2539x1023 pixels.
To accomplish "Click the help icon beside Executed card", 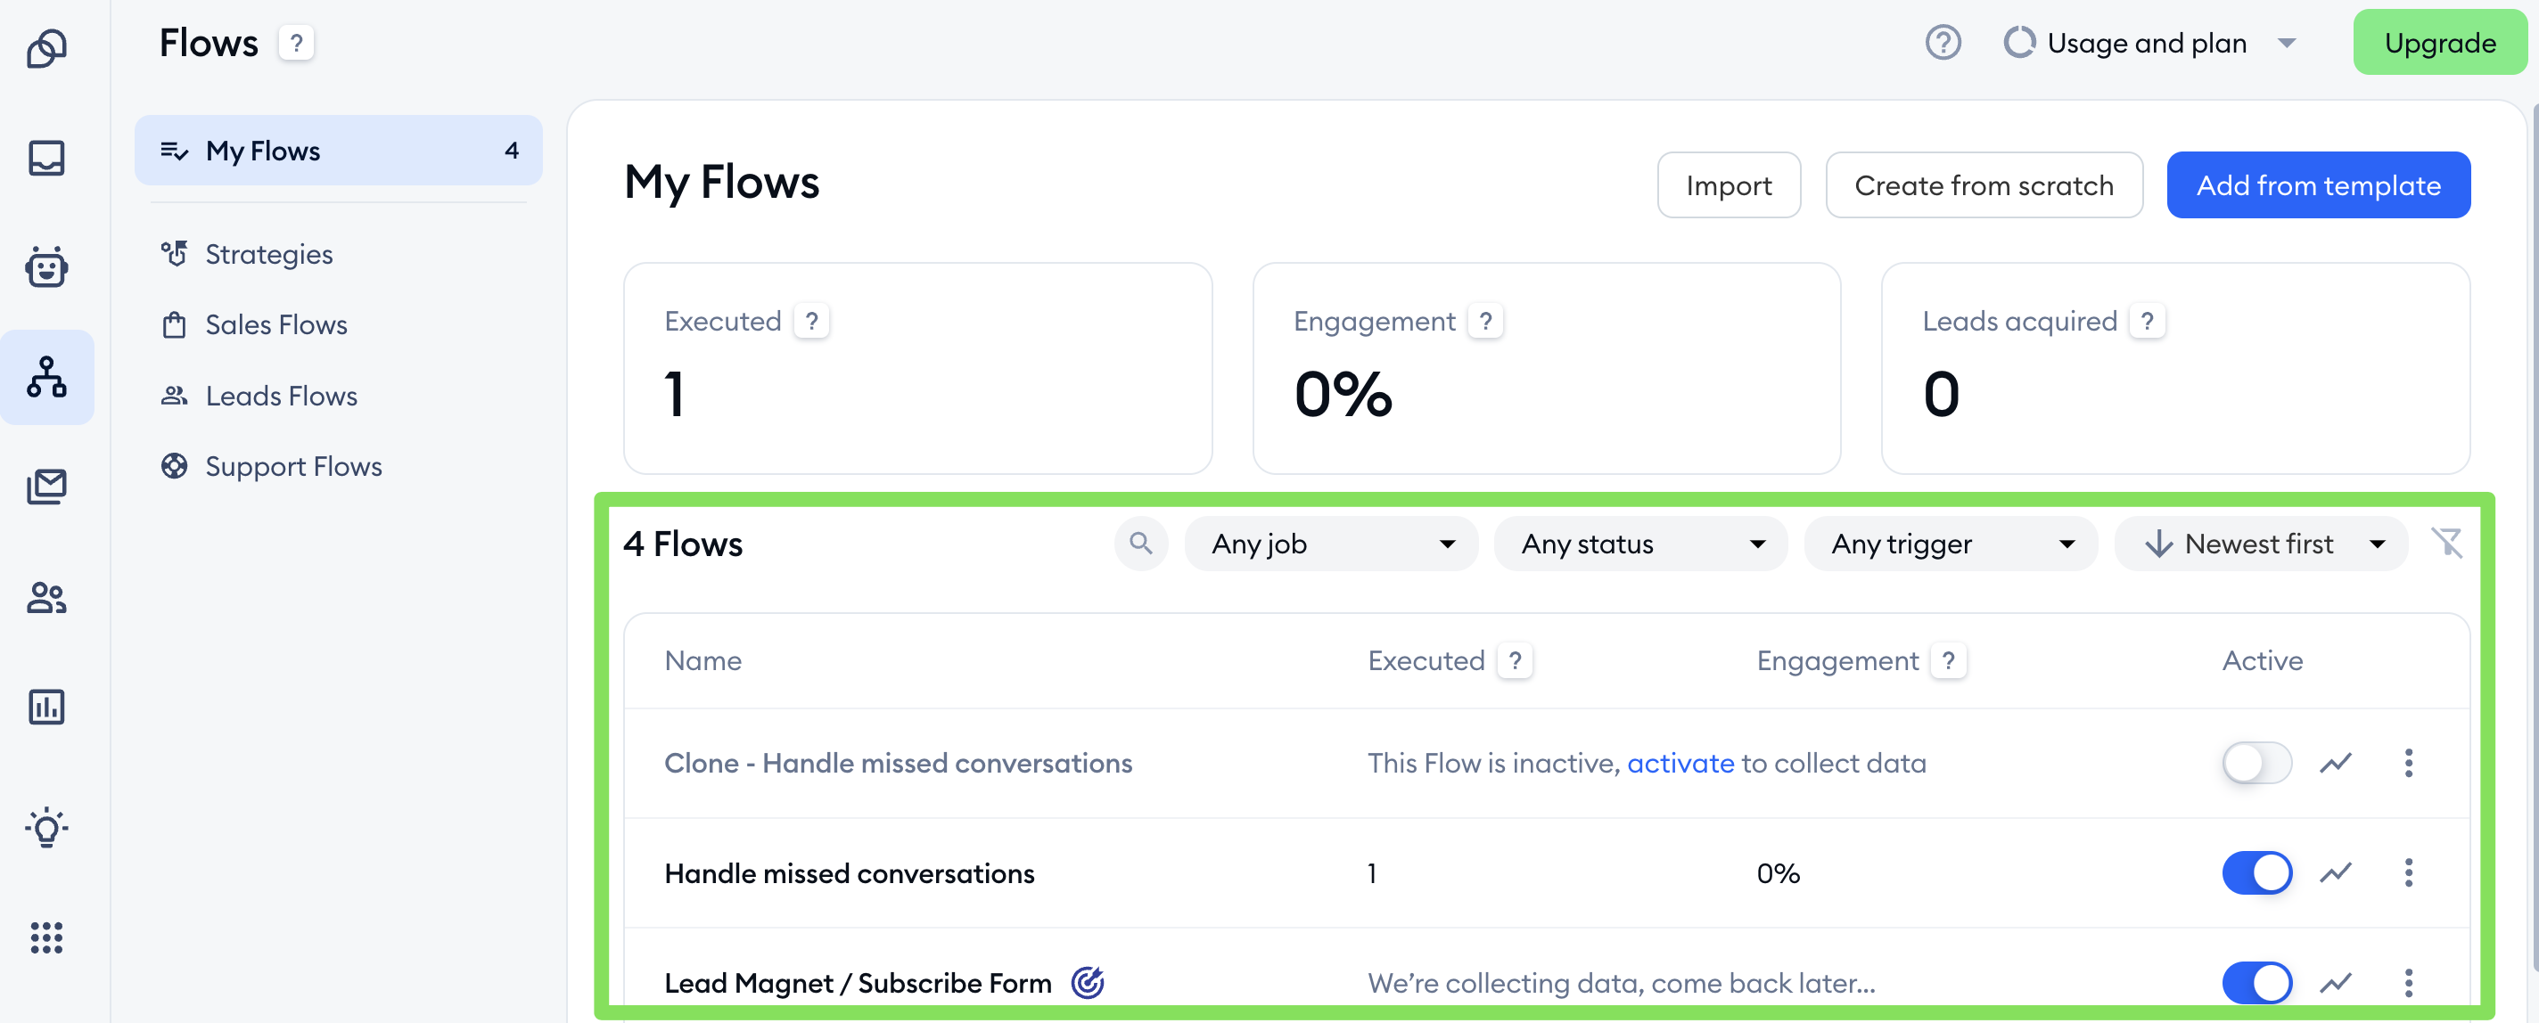I will click(811, 322).
